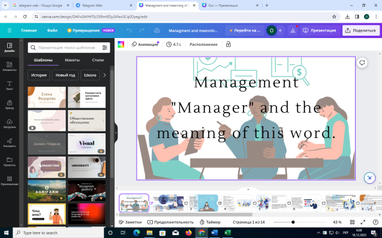Open Firefox from the Windows taskbar
This screenshot has width=382, height=238.
tap(189, 233)
